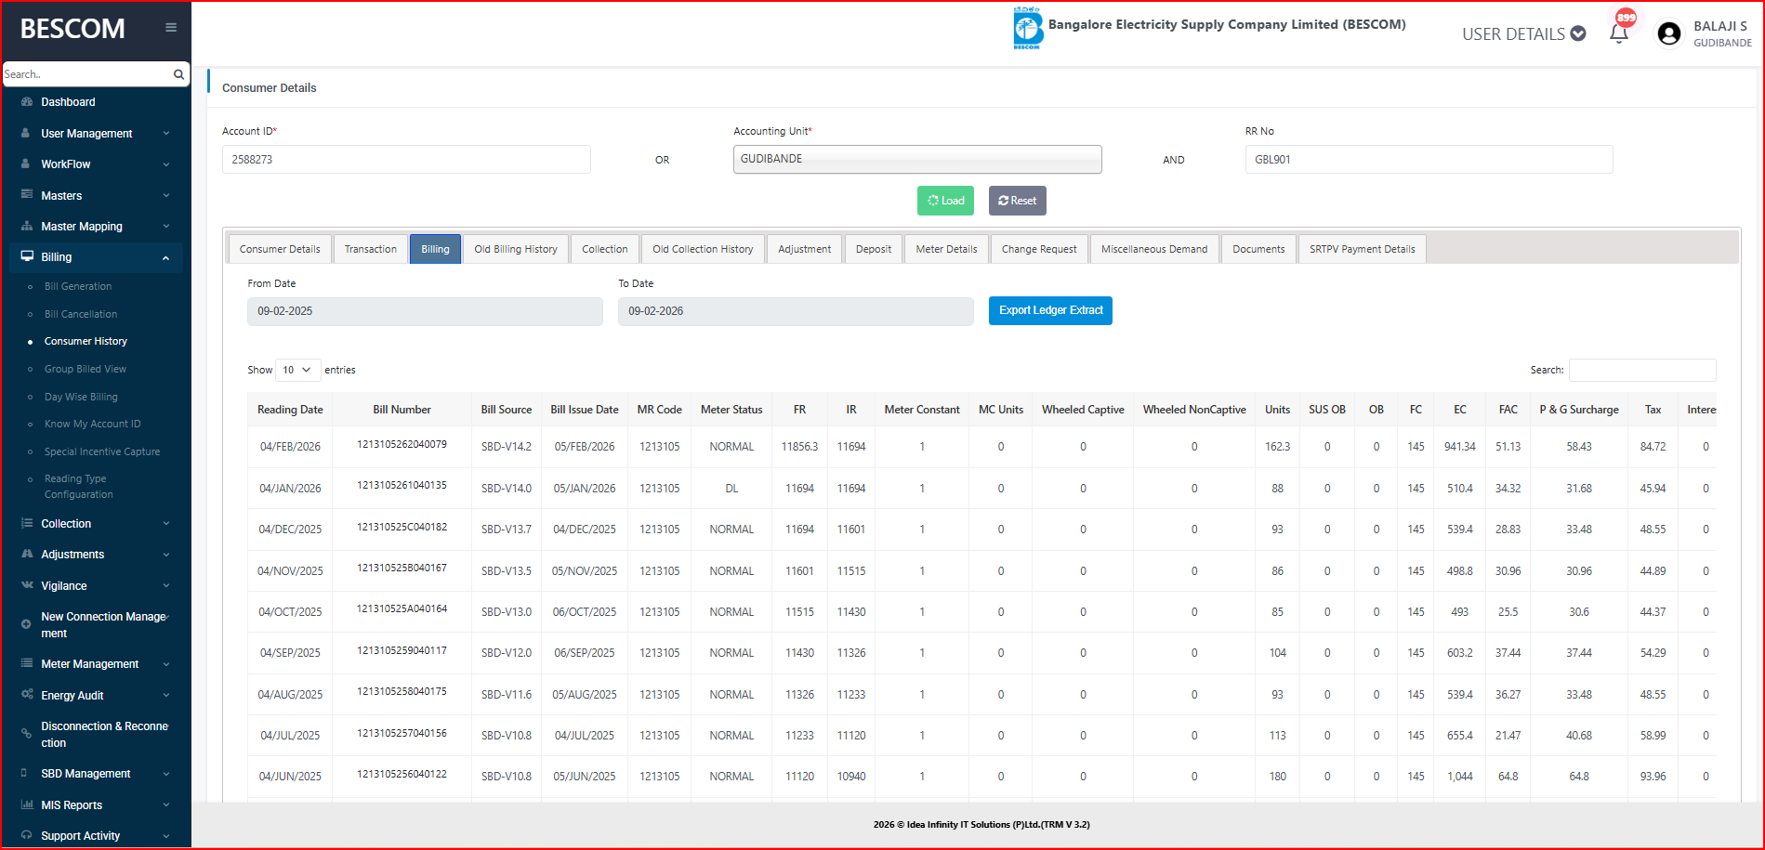Image resolution: width=1765 pixels, height=850 pixels.
Task: Collapse the Billing sidebar section
Action: (x=165, y=257)
